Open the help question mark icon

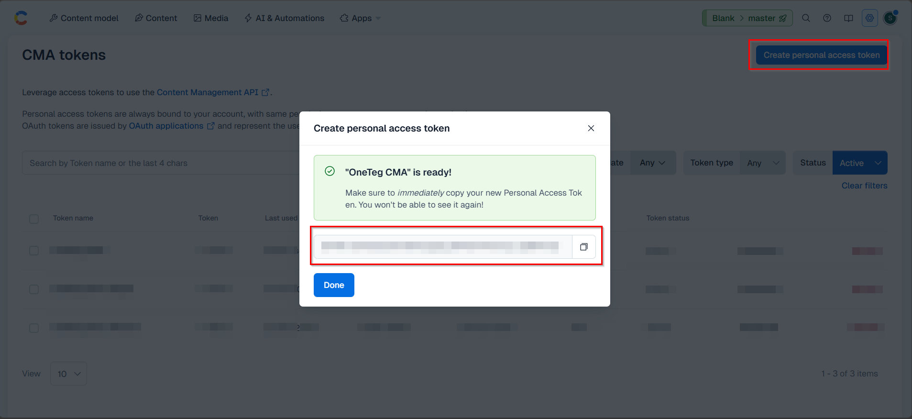click(827, 18)
